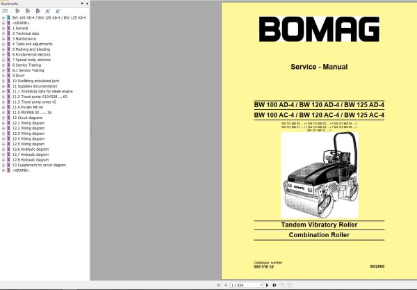Open bookmark 12.2 Wiring diagram
417x290 pixels.
coord(28,128)
